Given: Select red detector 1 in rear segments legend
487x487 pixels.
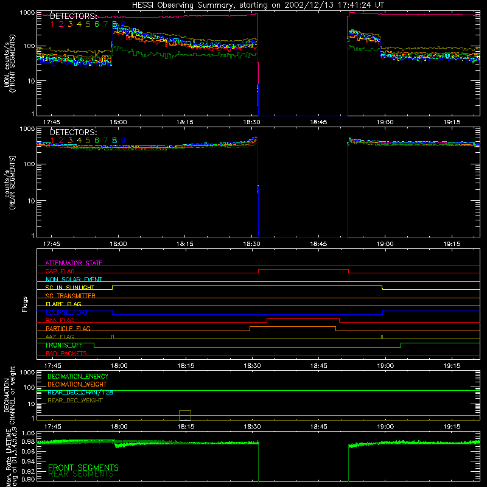Looking at the screenshot, I should coord(52,141).
